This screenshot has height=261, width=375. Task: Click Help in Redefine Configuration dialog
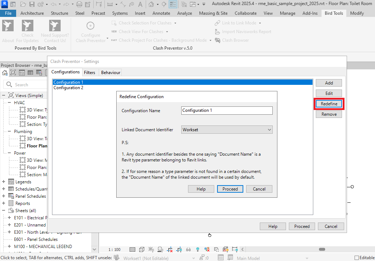pyautogui.click(x=201, y=189)
